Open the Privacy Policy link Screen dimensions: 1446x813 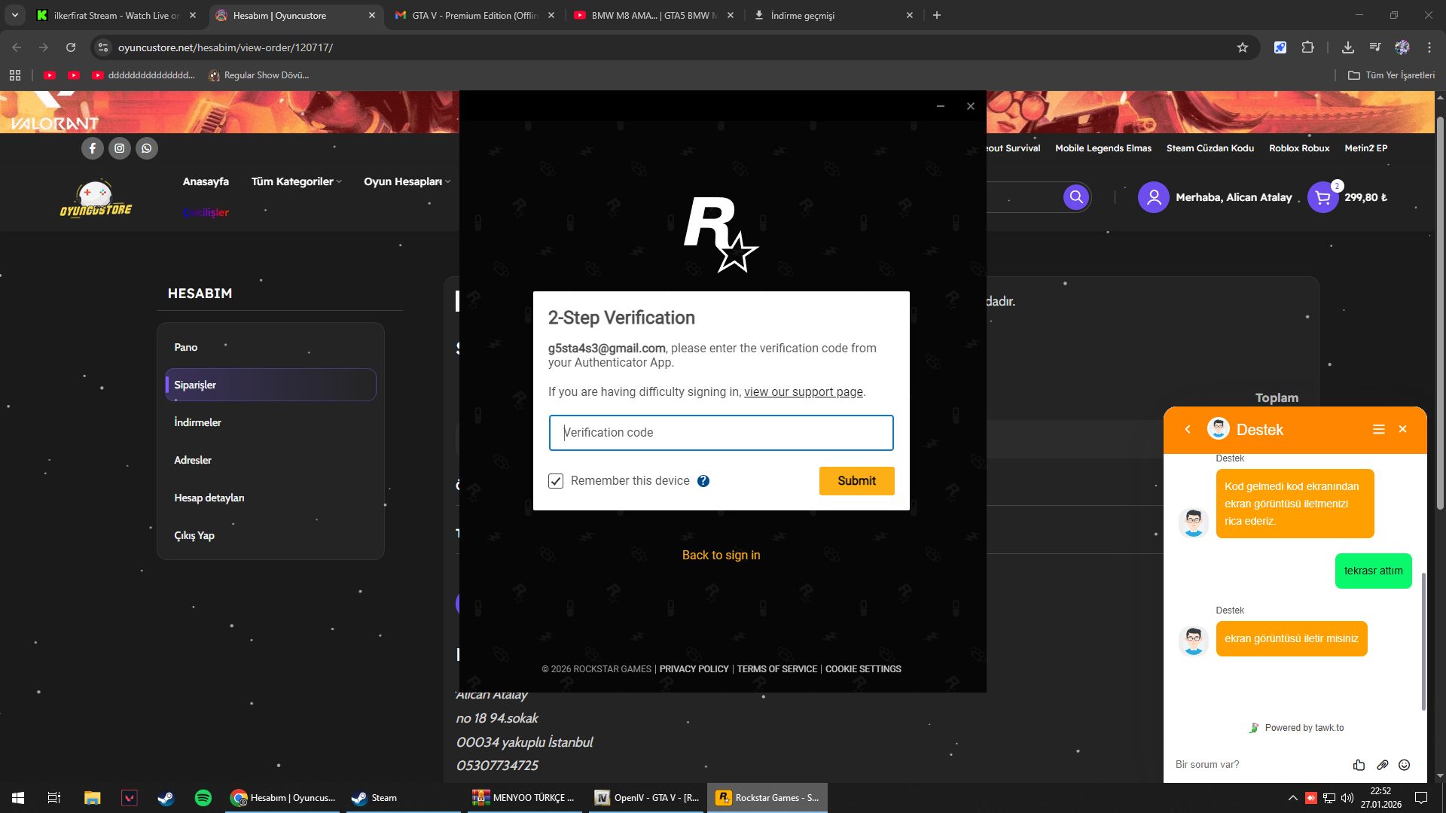click(x=694, y=669)
